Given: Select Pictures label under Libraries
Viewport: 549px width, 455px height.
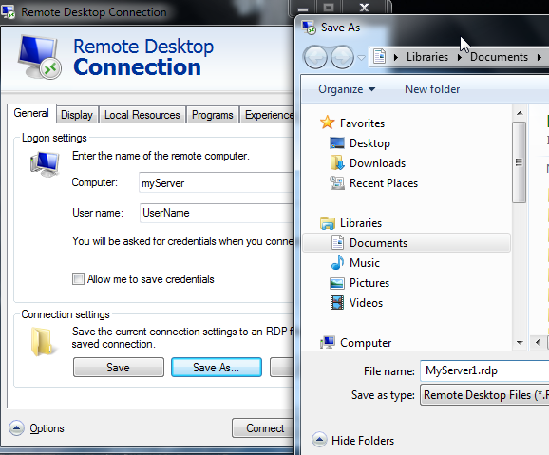Looking at the screenshot, I should click(x=369, y=283).
